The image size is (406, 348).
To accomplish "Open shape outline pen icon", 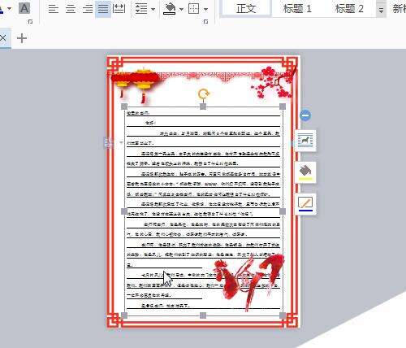I will 305,204.
